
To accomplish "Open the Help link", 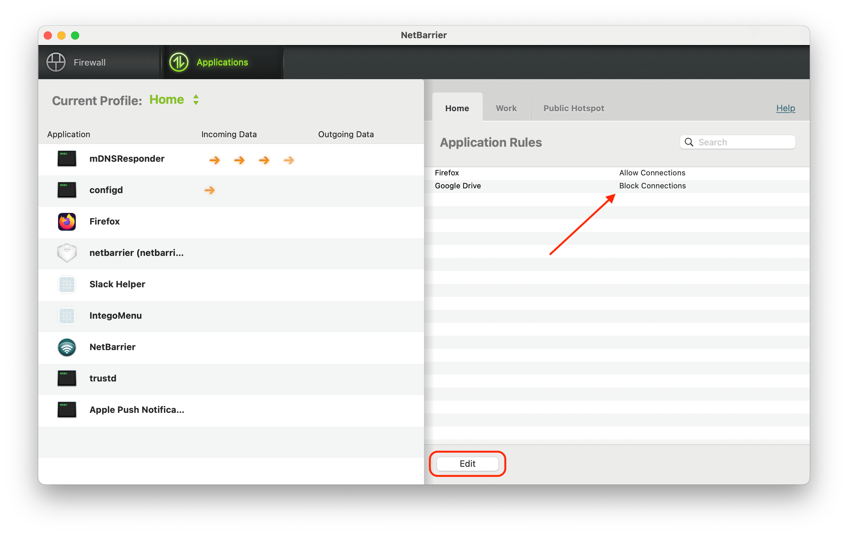I will tap(785, 108).
